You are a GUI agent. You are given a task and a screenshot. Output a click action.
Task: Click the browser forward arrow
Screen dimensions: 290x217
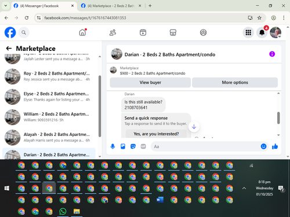tap(16, 18)
